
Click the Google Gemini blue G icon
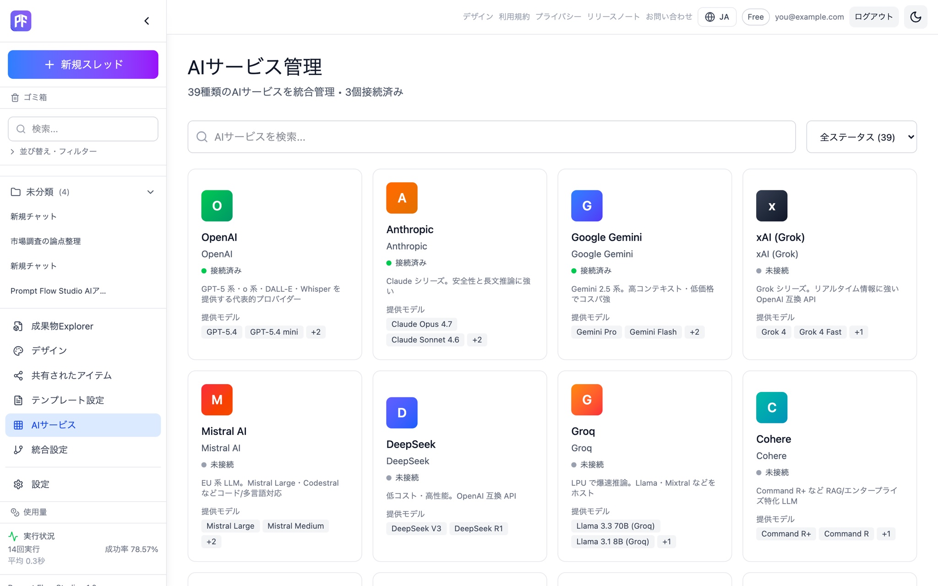[x=587, y=206]
